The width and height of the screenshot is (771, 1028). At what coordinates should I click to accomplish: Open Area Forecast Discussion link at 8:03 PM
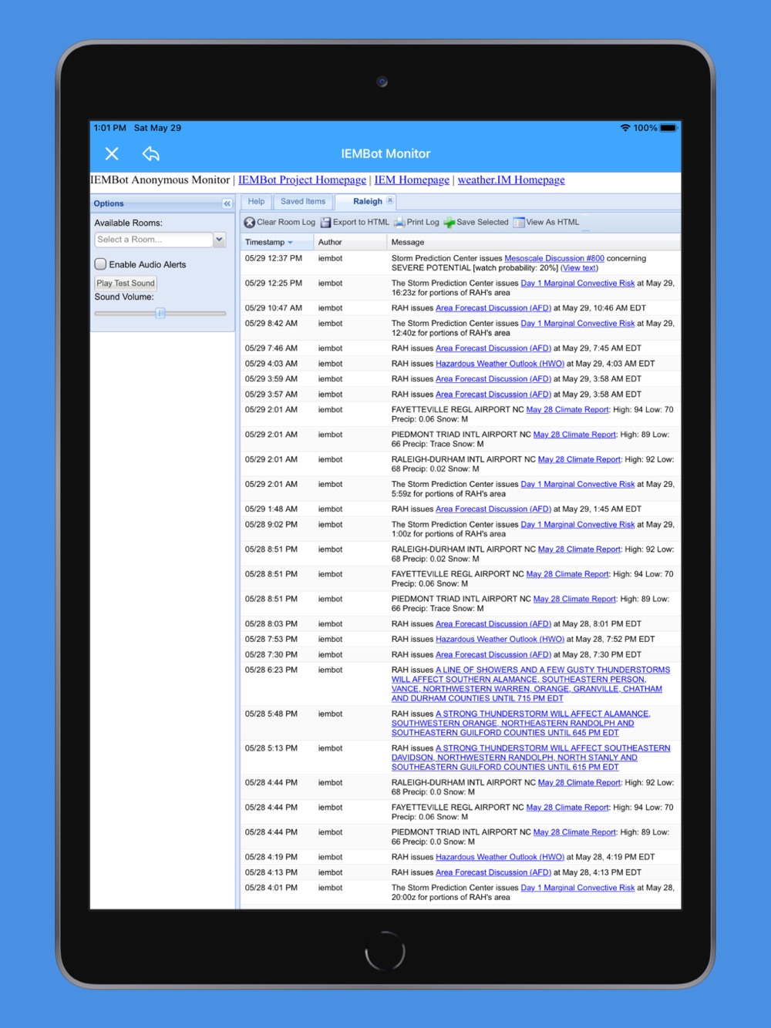click(493, 624)
